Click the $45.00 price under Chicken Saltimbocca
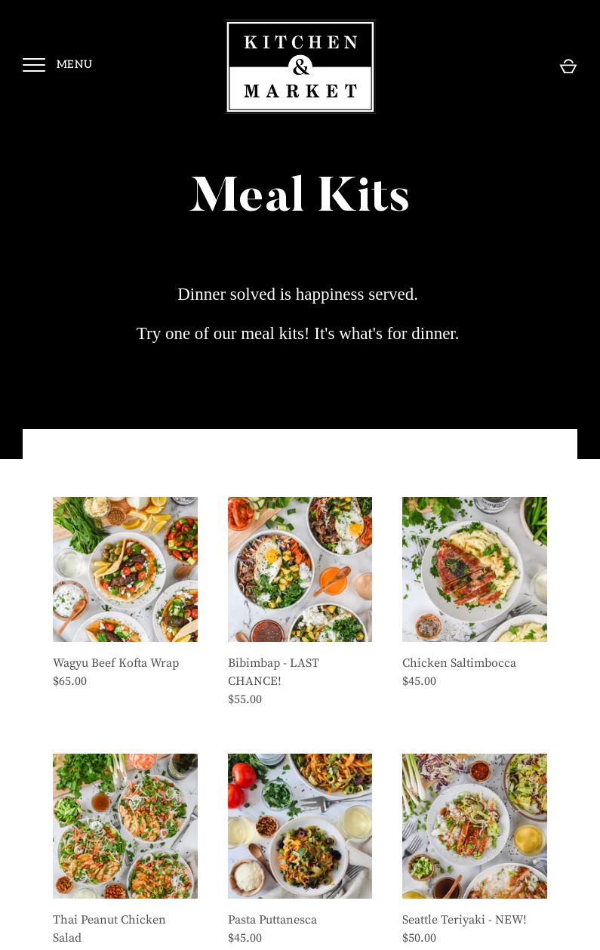 point(419,681)
